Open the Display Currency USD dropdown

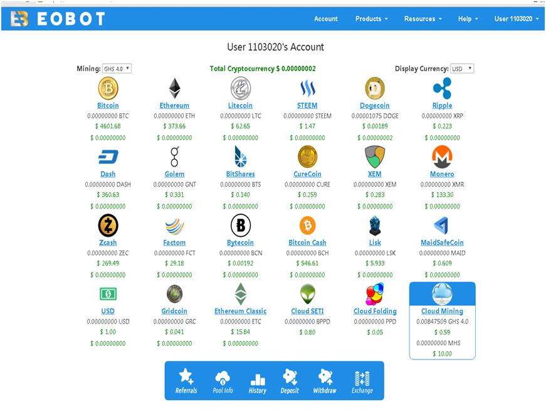462,68
